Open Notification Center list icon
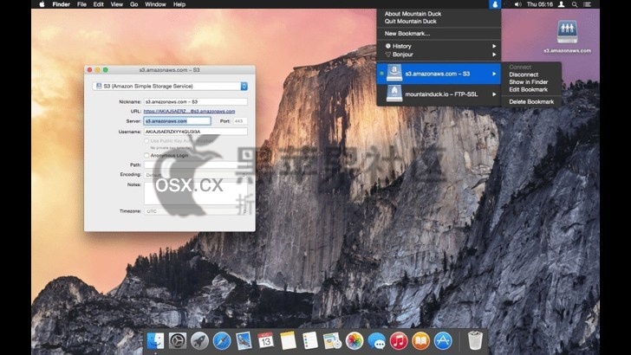 coord(587,4)
